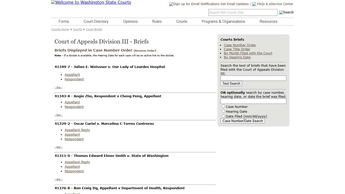Open the Forms menu
The height and width of the screenshot is (194, 345).
pos(64,21)
